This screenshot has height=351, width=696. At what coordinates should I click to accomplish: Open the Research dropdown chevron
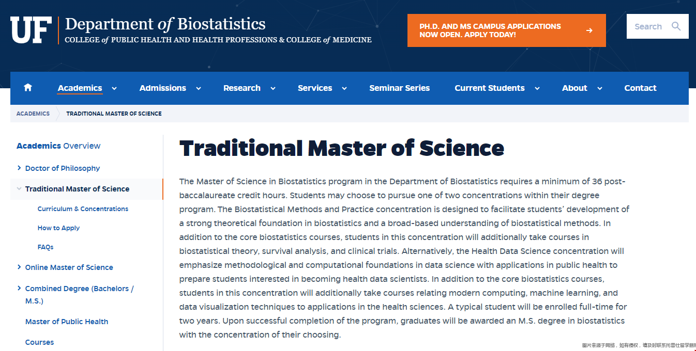[273, 88]
